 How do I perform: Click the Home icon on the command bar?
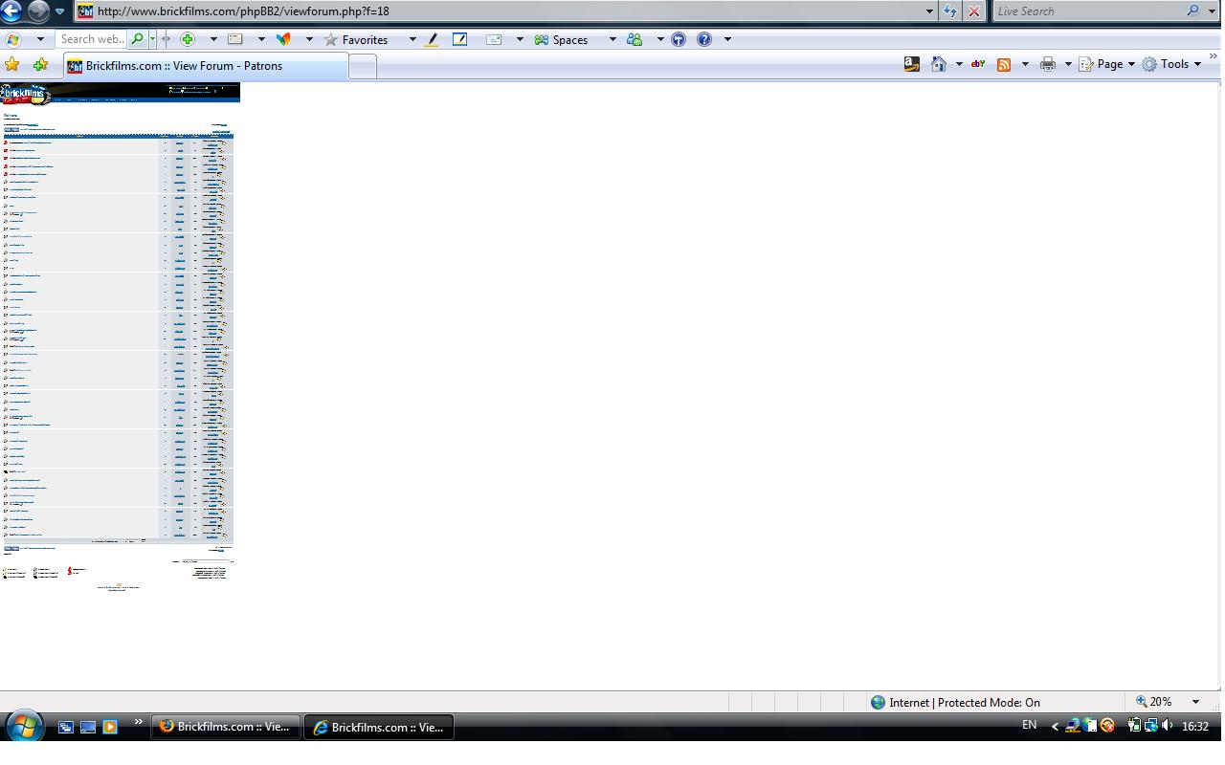point(939,63)
